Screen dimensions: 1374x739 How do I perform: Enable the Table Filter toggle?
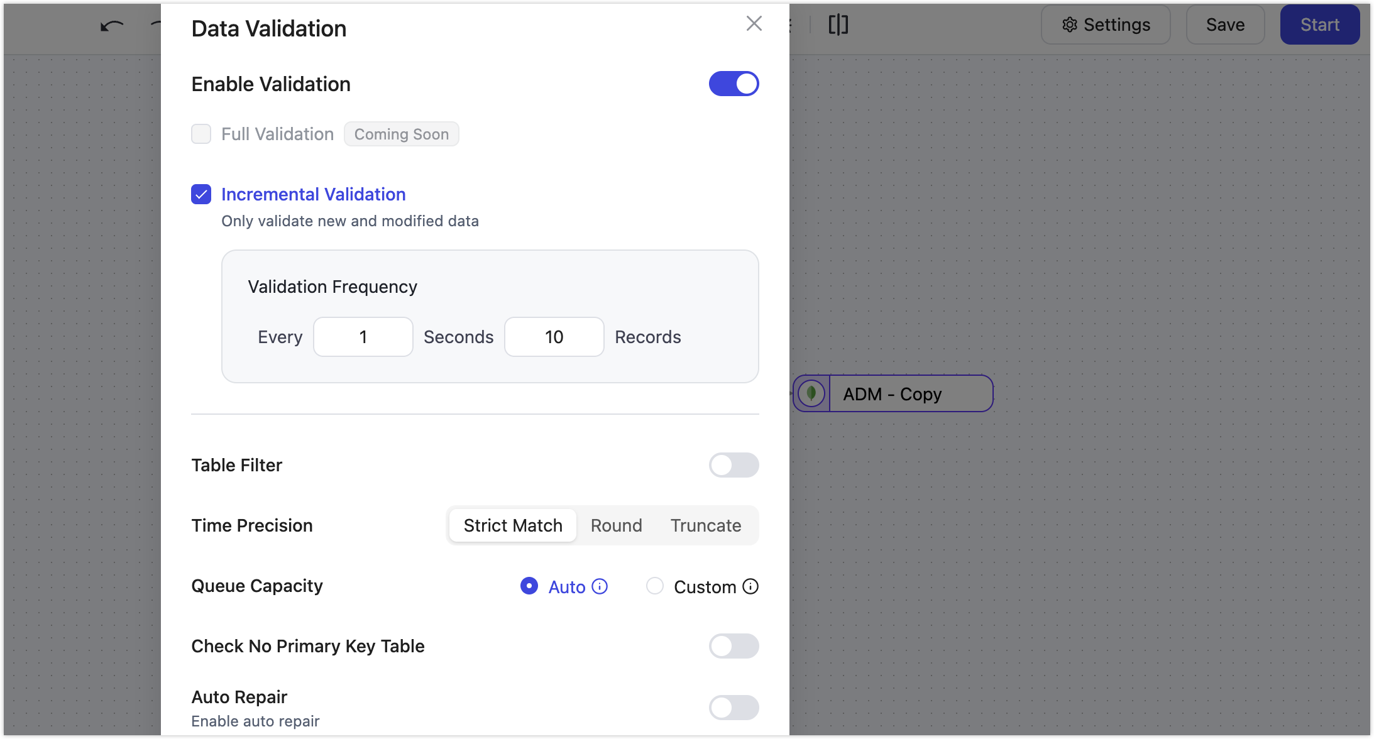point(734,465)
